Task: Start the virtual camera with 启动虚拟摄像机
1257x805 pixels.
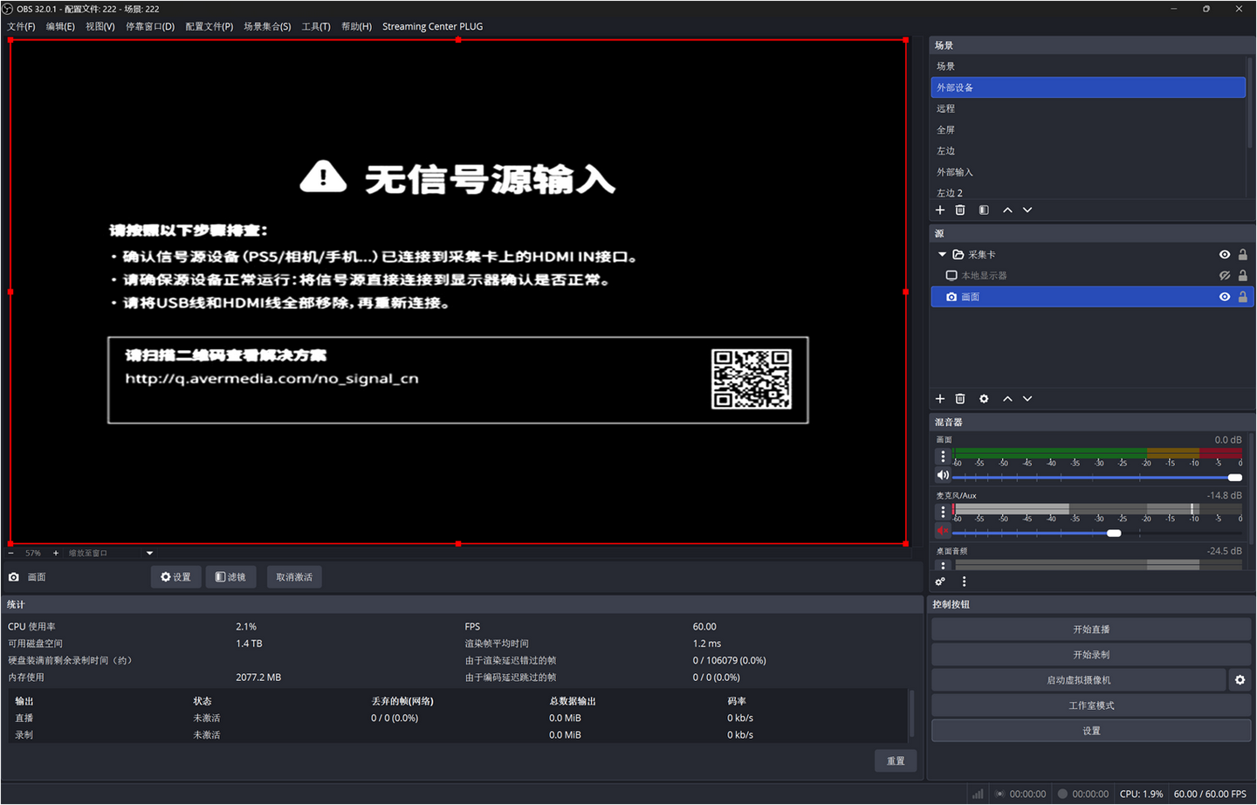Action: click(1079, 680)
